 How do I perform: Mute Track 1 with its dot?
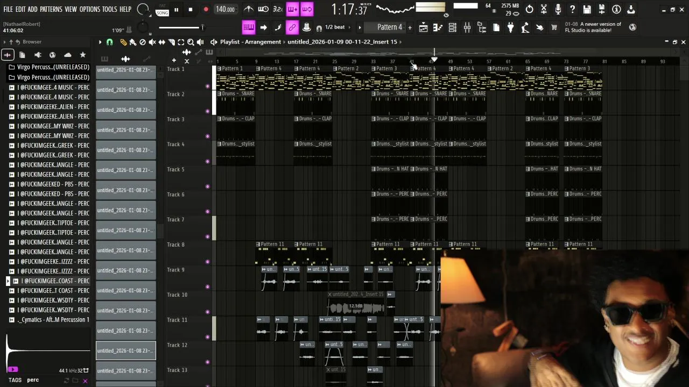(x=208, y=86)
